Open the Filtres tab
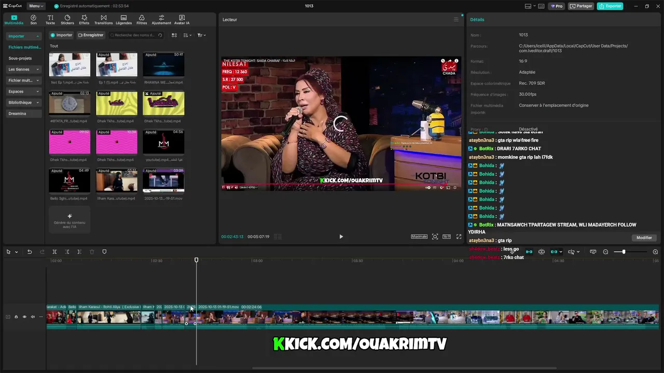Viewport: 664px width, 373px height. click(142, 20)
